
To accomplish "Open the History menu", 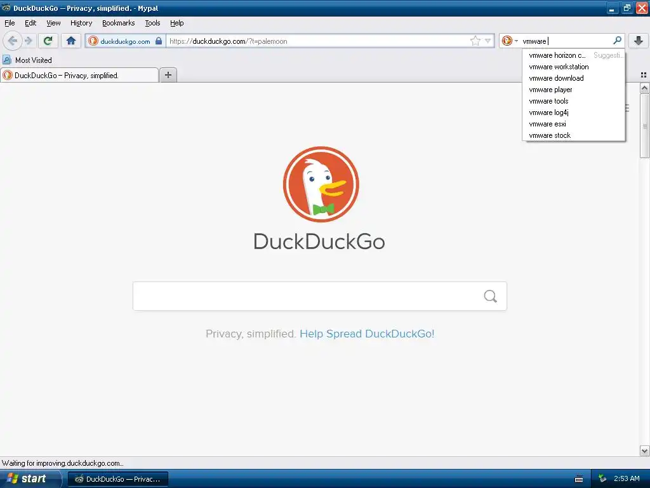I will (81, 23).
